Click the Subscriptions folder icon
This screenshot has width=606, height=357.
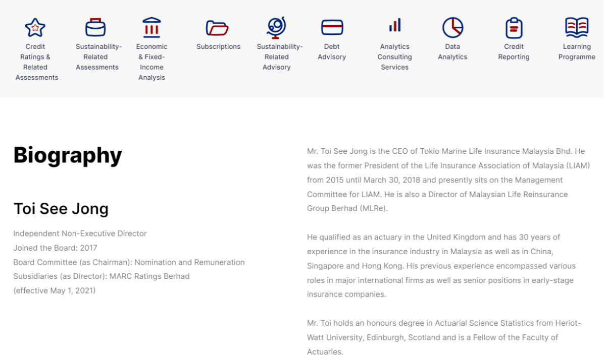point(218,28)
